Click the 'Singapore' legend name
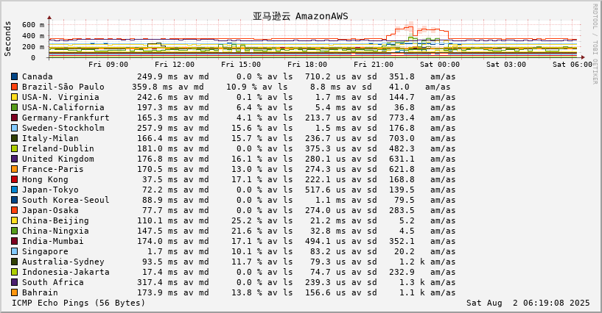Screen dimensions: 602x313 coord(45,251)
